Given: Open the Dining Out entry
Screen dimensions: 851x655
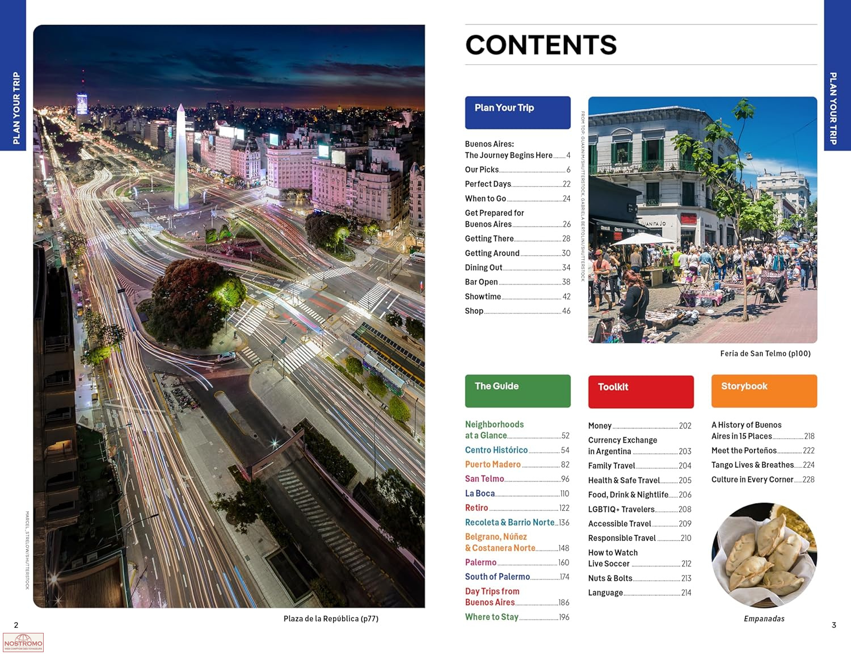Looking at the screenshot, I should pos(484,267).
